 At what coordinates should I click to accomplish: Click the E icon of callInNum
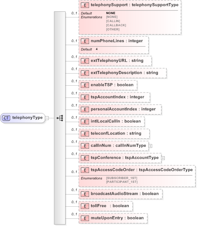(x=85, y=146)
